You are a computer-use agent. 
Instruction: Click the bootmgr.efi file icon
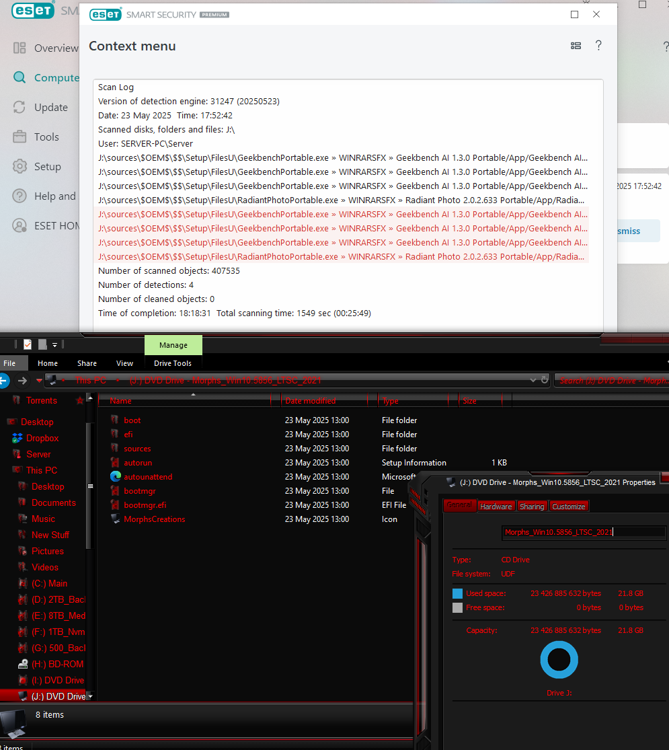tap(115, 504)
